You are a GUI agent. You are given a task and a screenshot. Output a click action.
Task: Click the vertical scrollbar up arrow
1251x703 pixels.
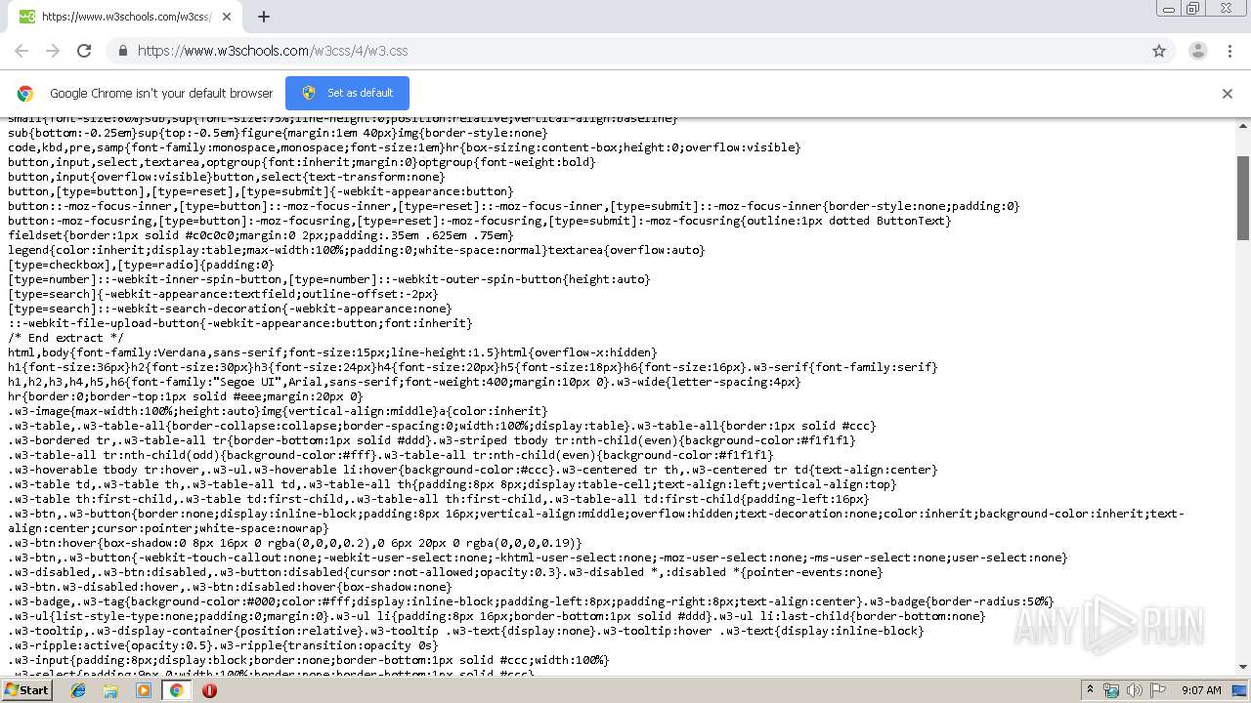coord(1243,125)
